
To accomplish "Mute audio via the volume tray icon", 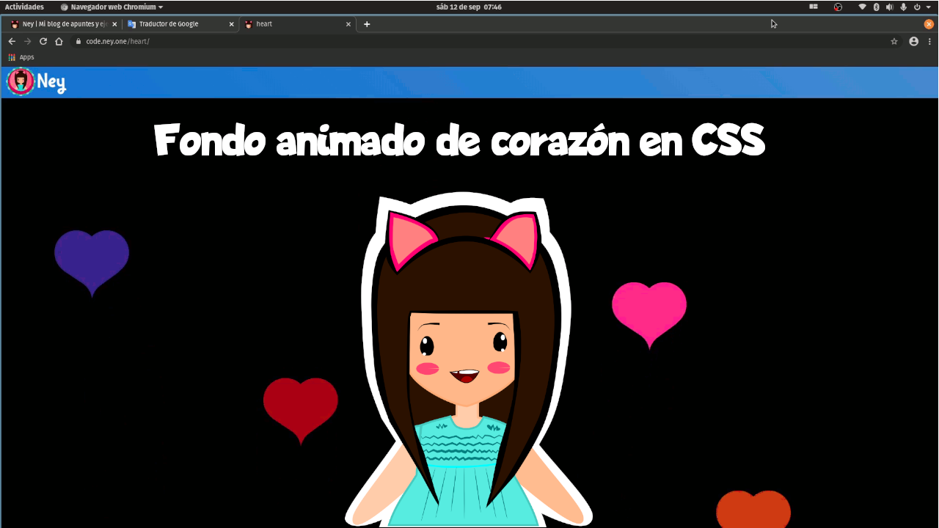I will coord(890,7).
